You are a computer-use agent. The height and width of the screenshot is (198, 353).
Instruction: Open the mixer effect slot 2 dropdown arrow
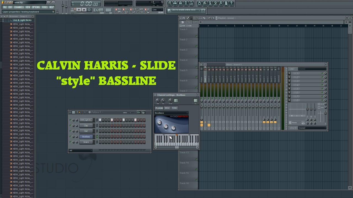tap(289, 77)
